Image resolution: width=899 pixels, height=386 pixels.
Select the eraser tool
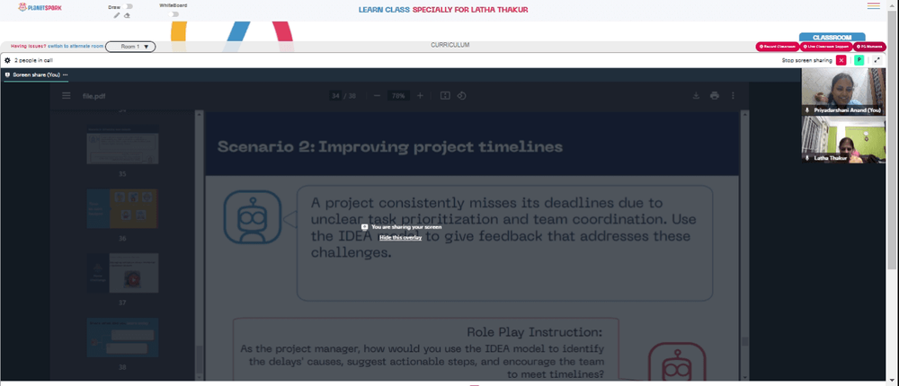point(127,15)
